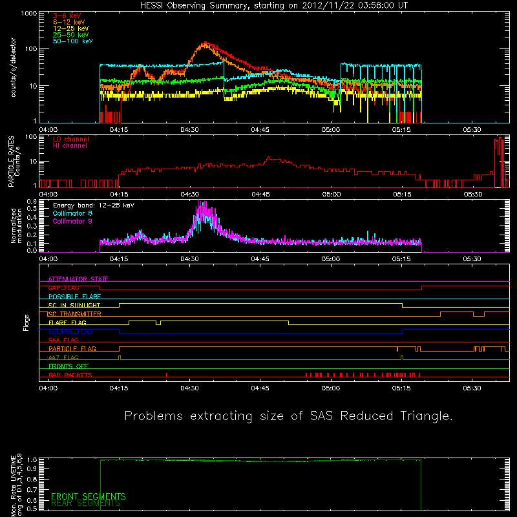Screen dimensions: 517x517
Task: Click the counts/s/detector axis label
Action: [x=14, y=67]
